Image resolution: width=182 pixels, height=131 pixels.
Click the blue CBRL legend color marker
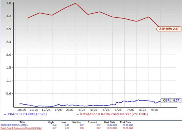(5, 114)
